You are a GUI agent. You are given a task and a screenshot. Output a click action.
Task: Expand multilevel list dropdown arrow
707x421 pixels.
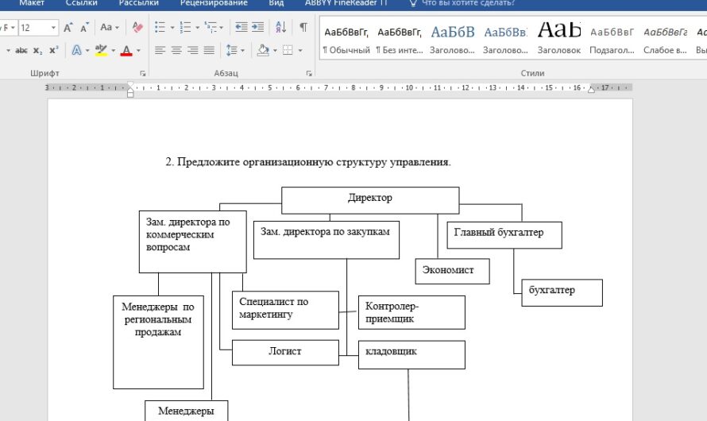tap(222, 28)
